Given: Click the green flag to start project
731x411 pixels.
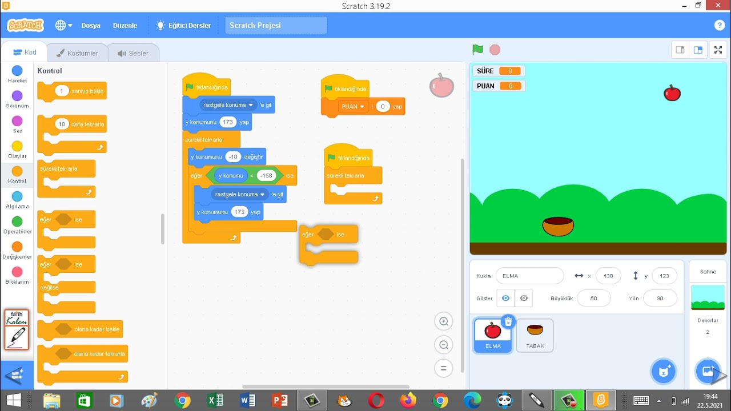Looking at the screenshot, I should tap(478, 50).
